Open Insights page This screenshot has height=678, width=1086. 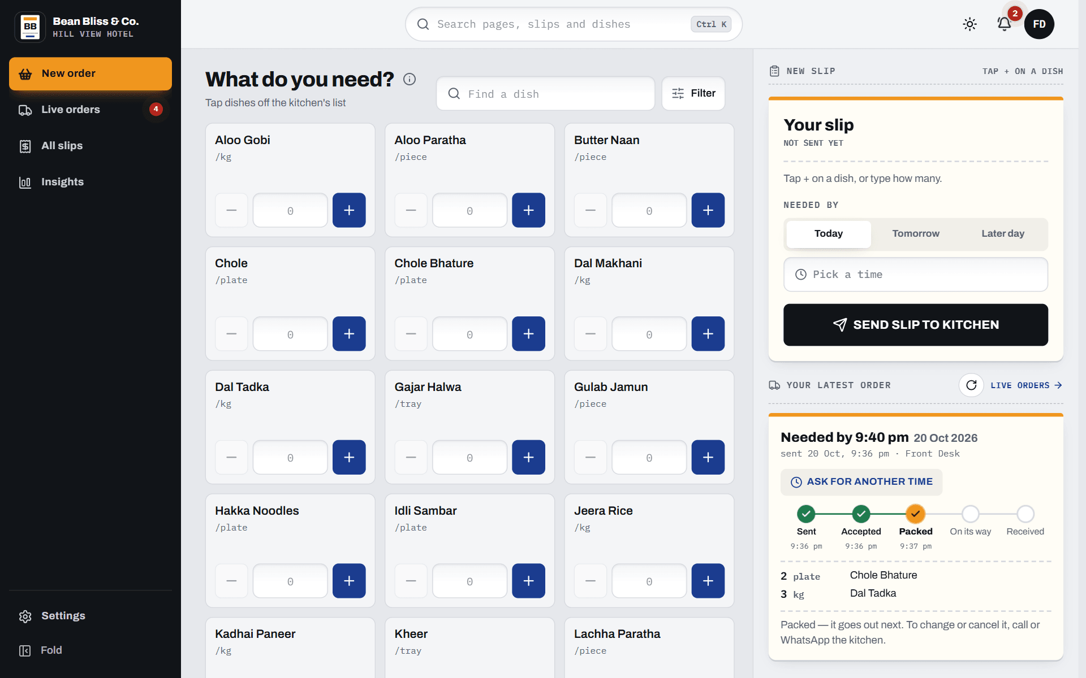click(x=90, y=182)
